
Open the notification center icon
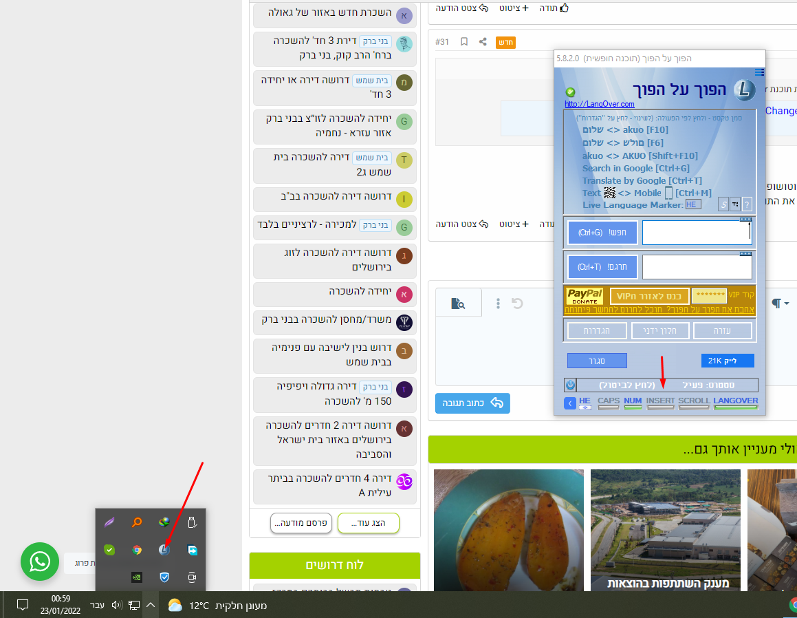pos(23,605)
